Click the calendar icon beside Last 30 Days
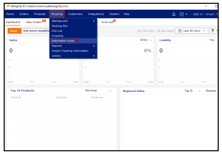 (x=180, y=31)
